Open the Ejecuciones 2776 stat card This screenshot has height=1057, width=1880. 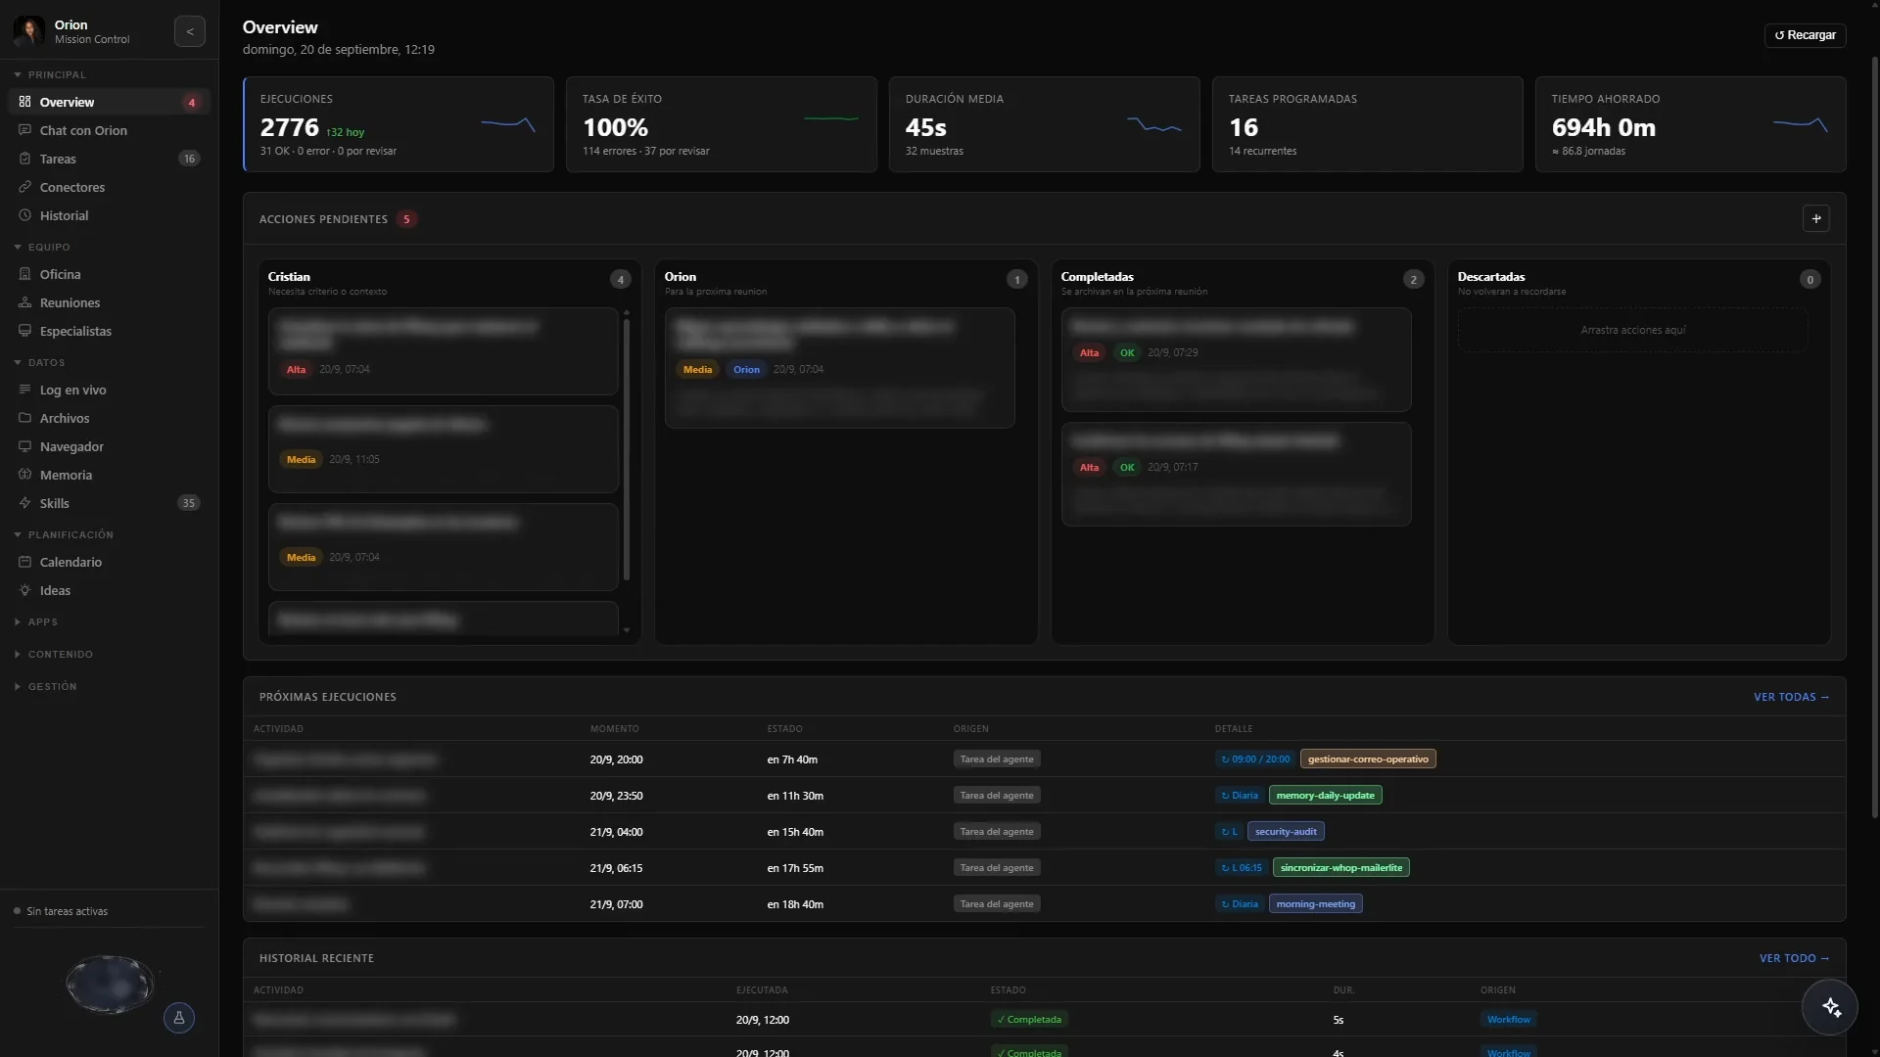point(399,124)
